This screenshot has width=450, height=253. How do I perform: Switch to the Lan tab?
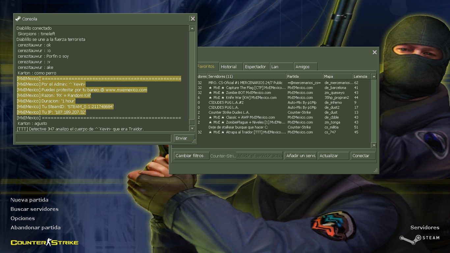coord(281,67)
